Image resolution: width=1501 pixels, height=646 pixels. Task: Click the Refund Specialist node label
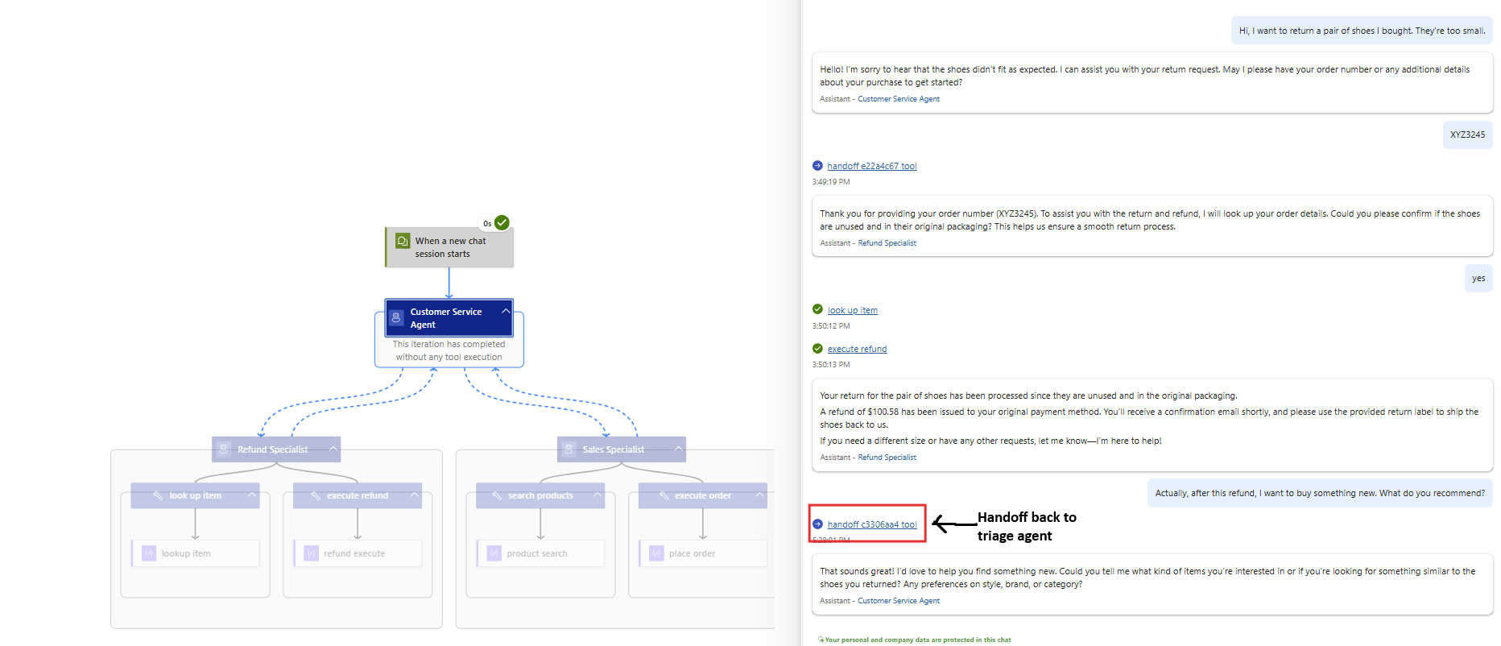point(272,449)
